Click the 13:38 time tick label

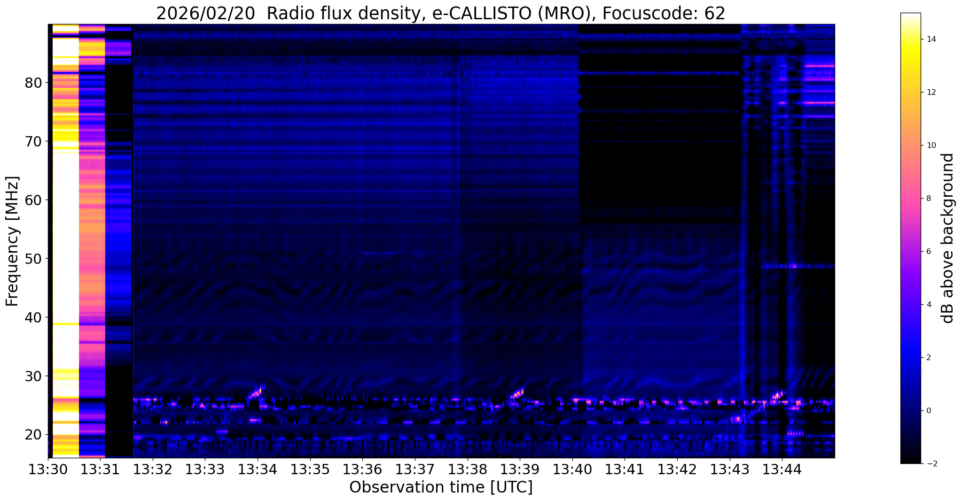tap(468, 469)
